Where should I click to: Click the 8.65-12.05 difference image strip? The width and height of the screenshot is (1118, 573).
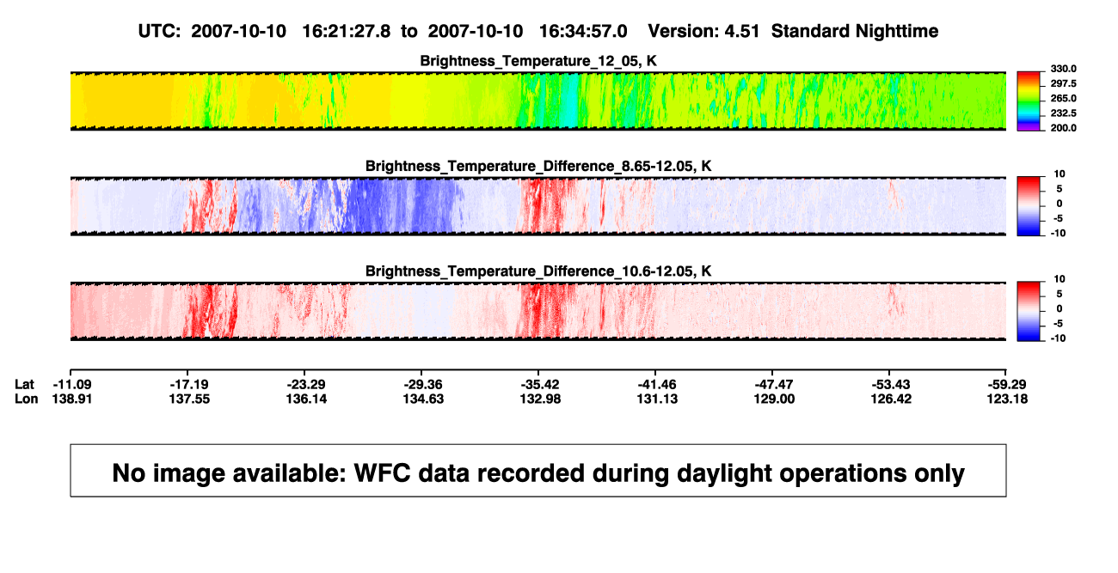(538, 206)
